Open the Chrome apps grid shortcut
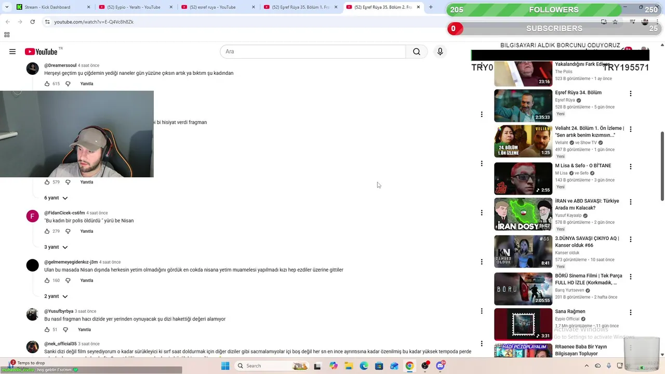Viewport: 665px width, 374px height. [7, 35]
